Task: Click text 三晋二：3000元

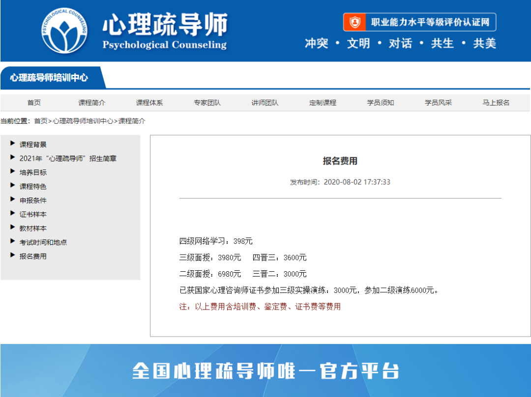Action: (279, 274)
